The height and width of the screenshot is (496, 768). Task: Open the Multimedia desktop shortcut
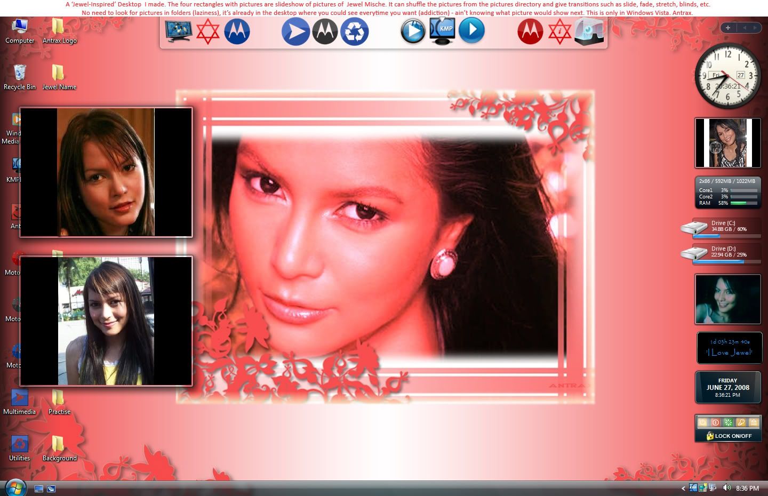click(20, 402)
